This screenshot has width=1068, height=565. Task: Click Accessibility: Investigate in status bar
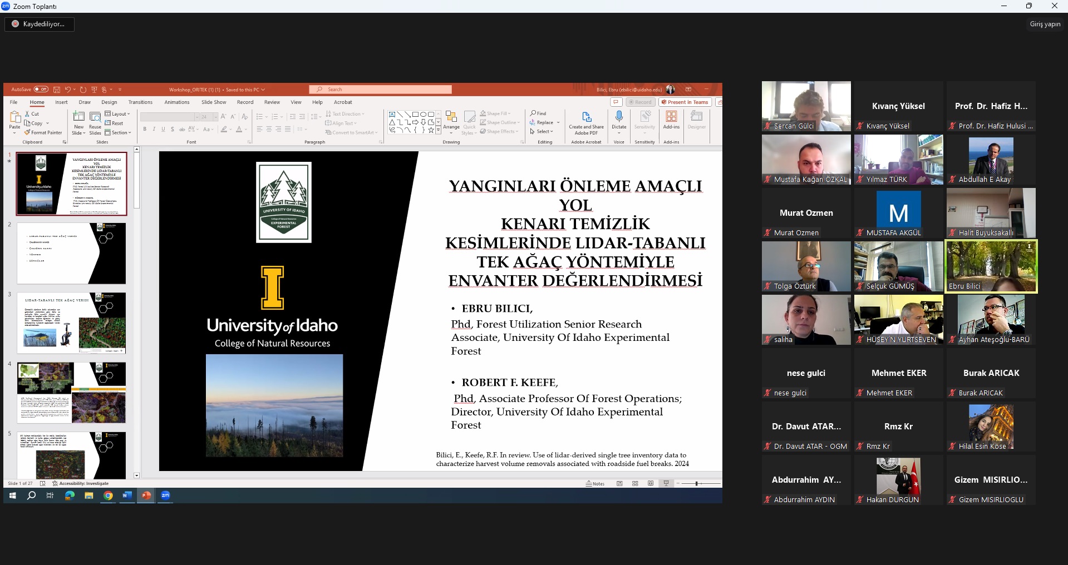point(81,484)
